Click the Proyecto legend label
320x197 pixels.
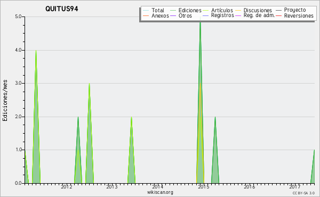295,10
